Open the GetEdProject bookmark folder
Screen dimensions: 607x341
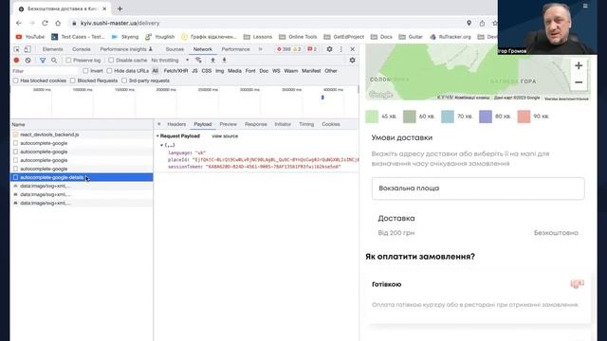[344, 37]
